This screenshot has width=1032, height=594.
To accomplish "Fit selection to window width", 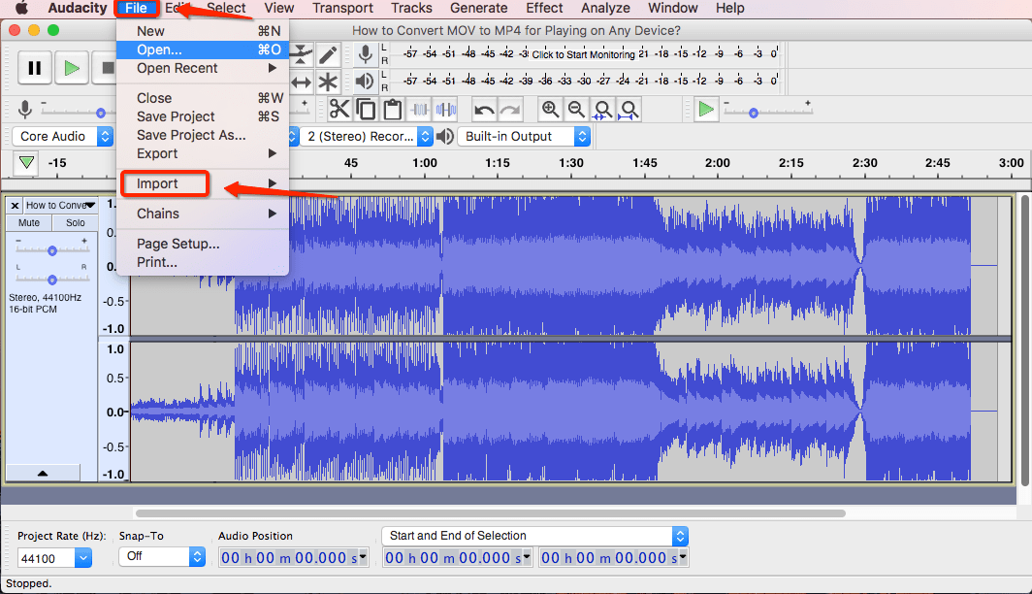I will pyautogui.click(x=603, y=109).
